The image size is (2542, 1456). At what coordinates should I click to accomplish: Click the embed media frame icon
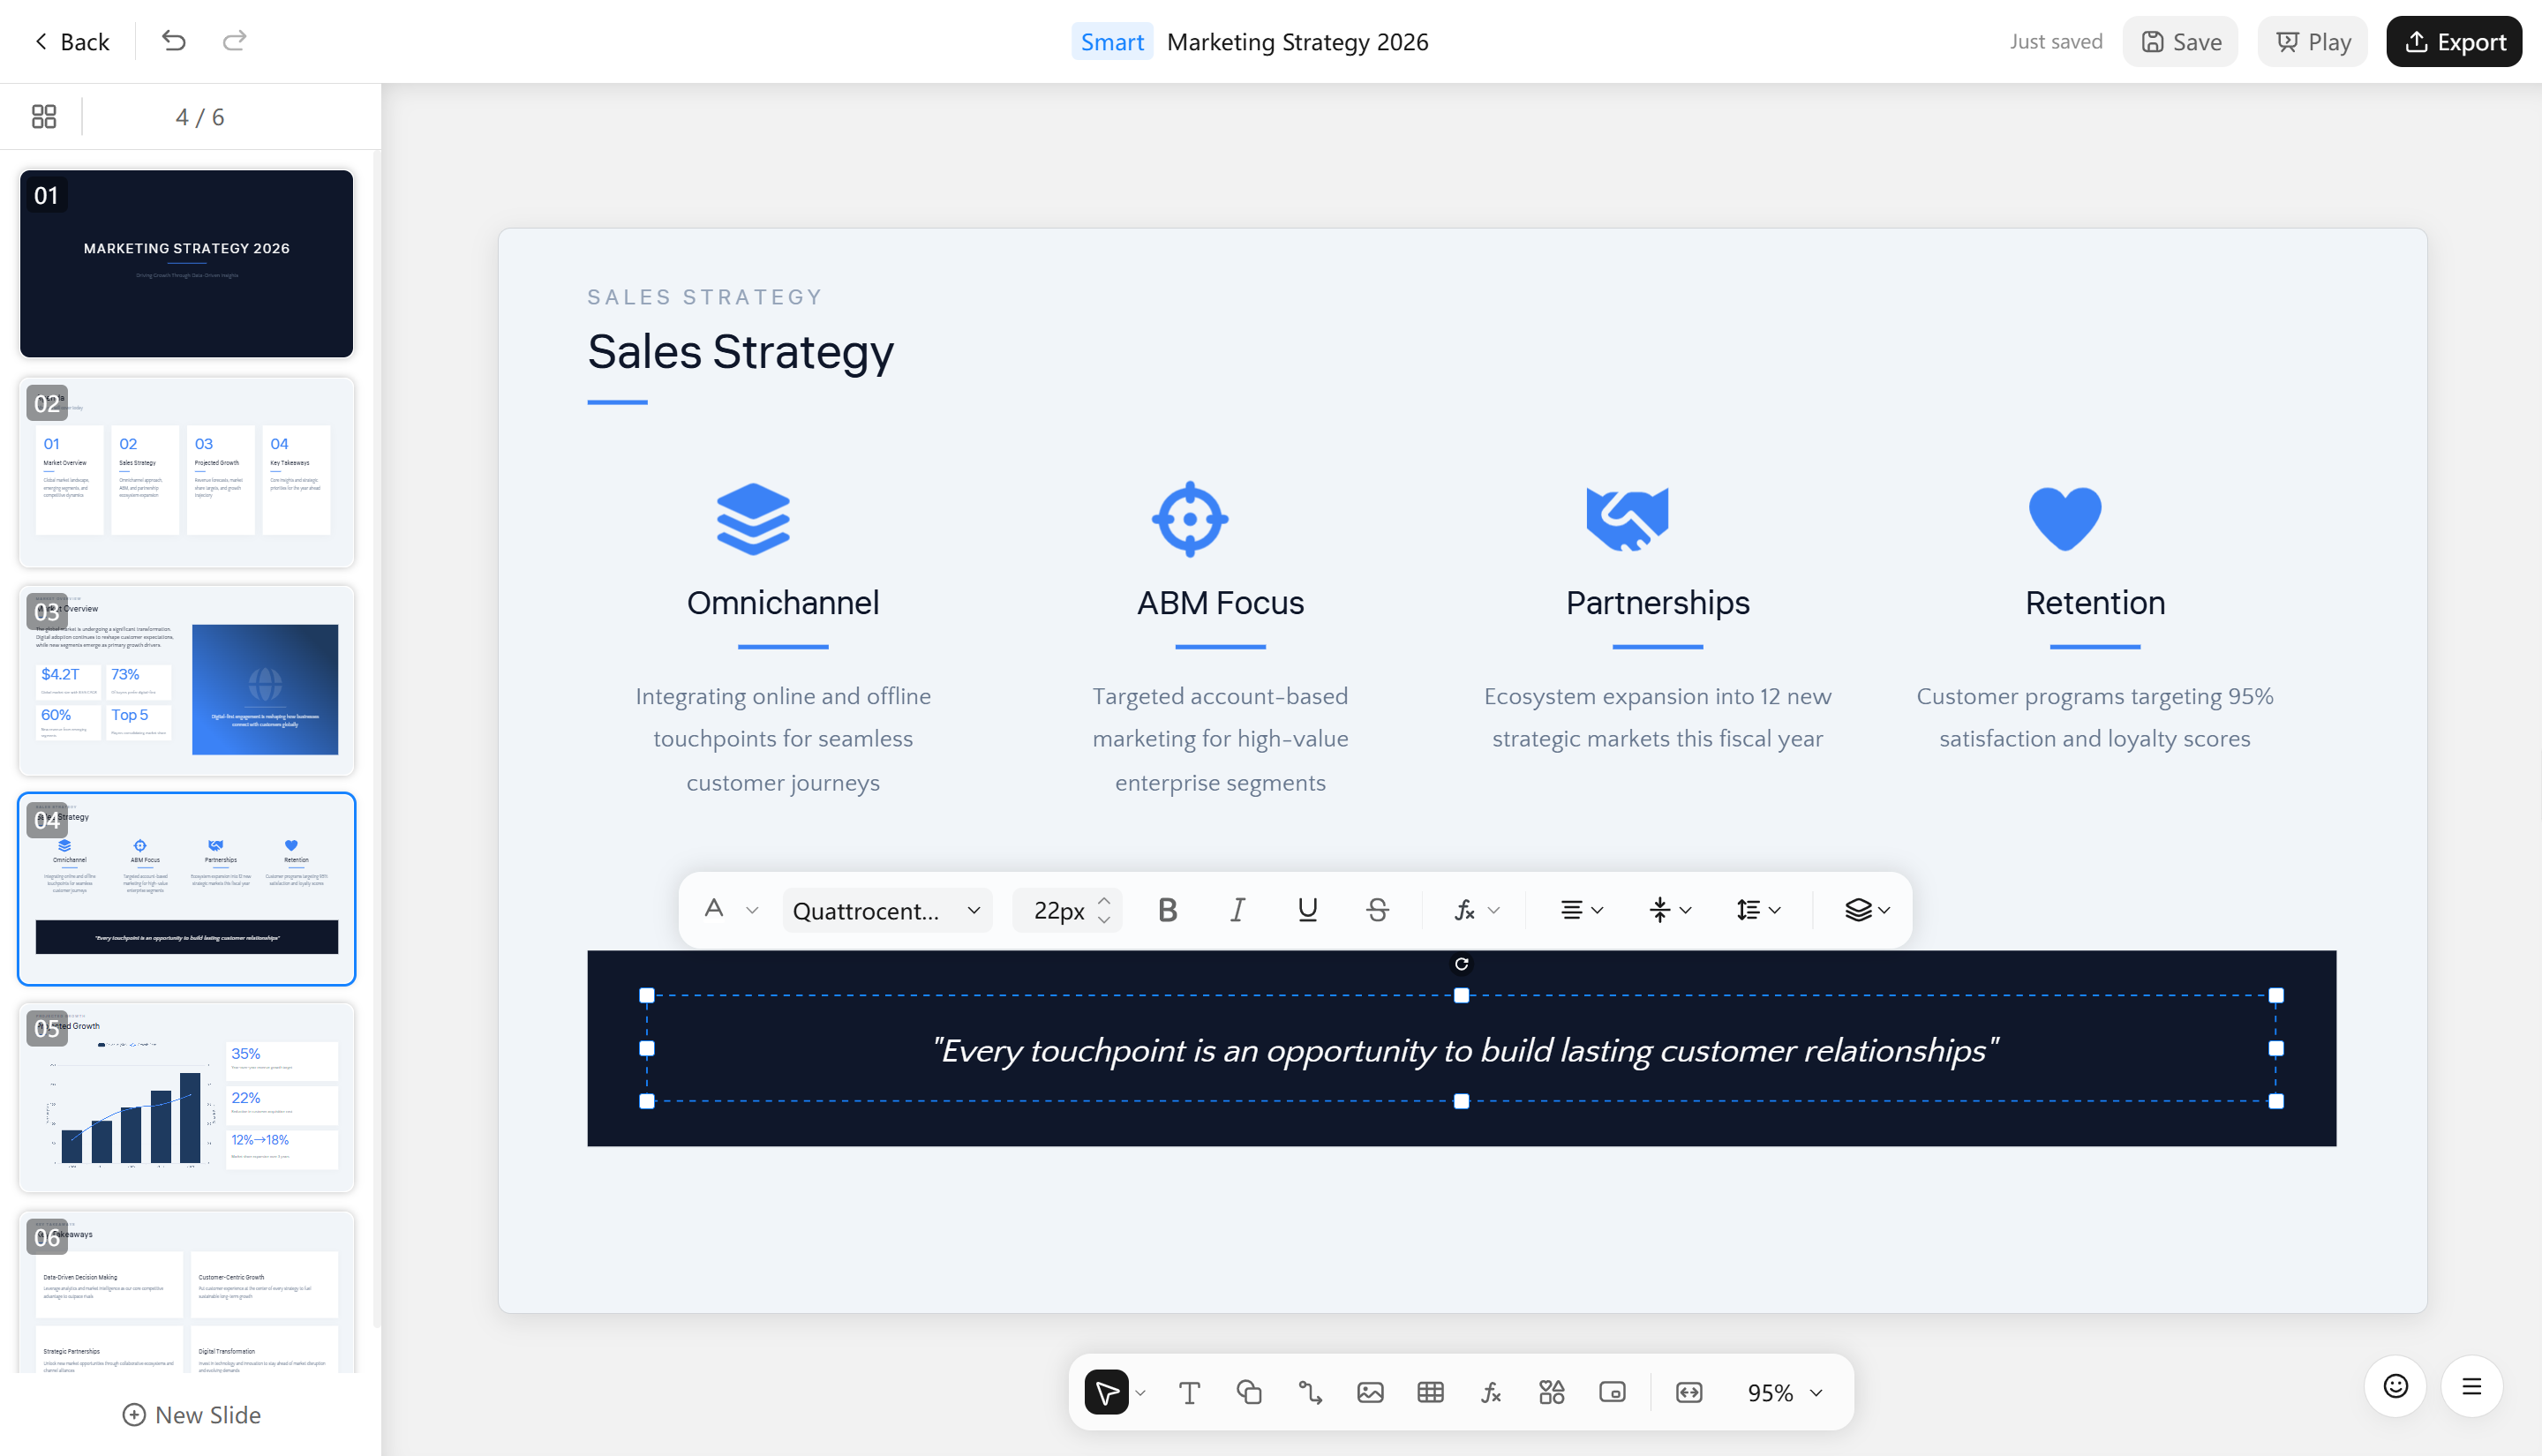1612,1392
